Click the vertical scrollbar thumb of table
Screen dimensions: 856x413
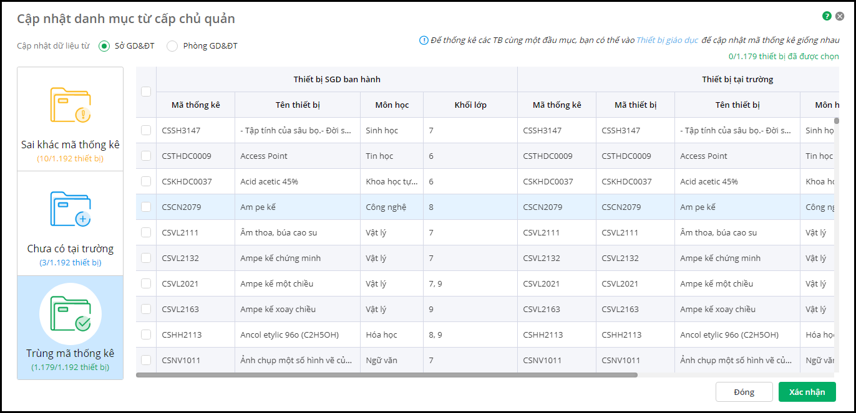coord(837,121)
